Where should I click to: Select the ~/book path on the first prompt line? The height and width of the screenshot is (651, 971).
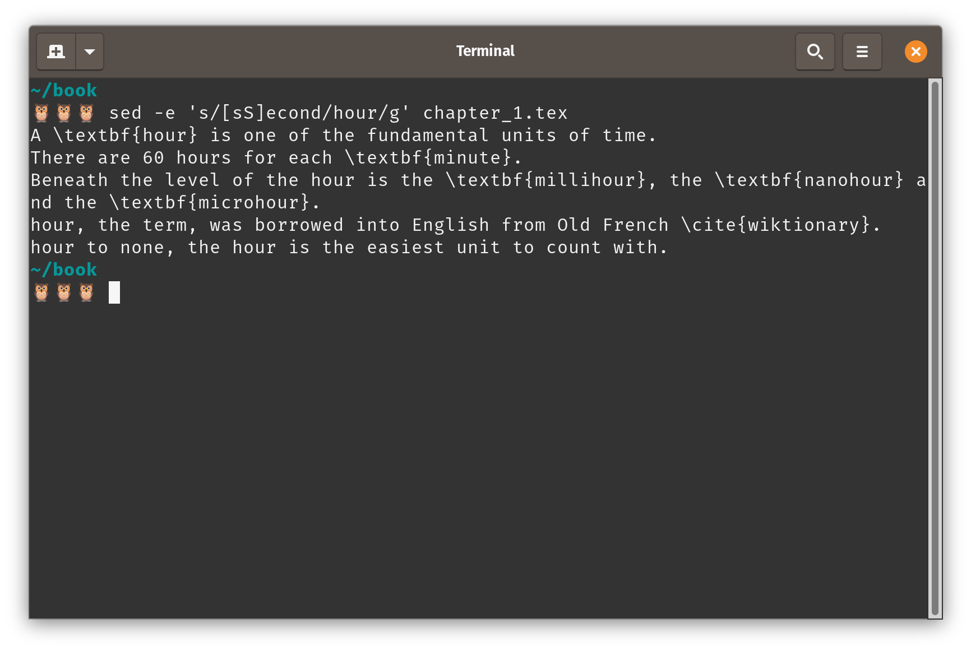click(63, 90)
